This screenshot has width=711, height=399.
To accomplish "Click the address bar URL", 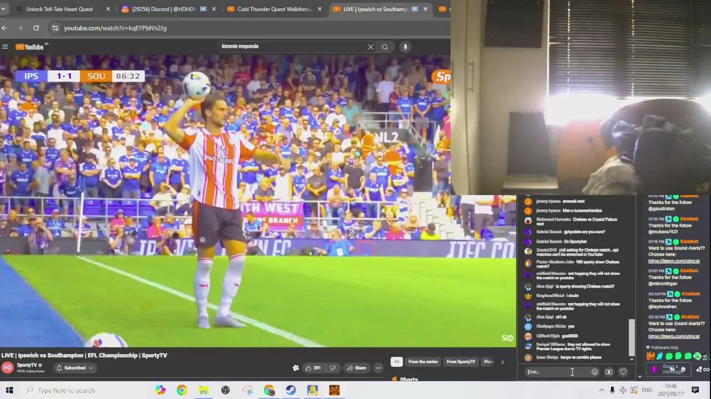I will point(115,28).
